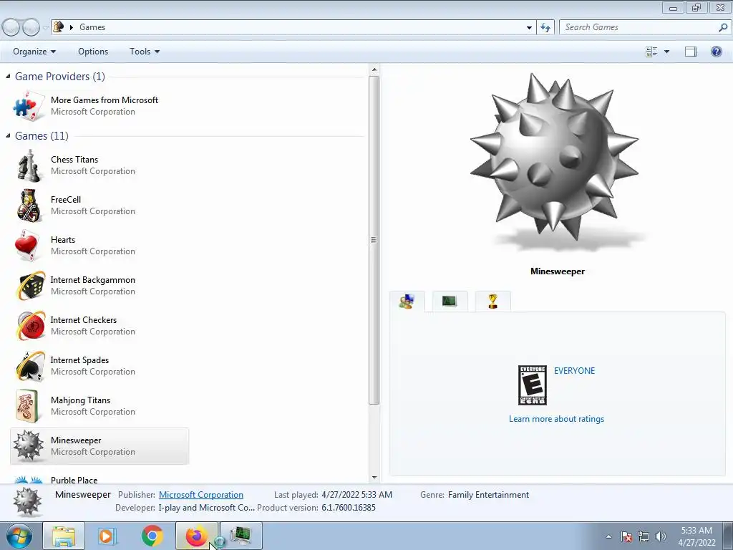Viewport: 733px width, 550px height.
Task: Click the network tray icon
Action: pos(644,536)
